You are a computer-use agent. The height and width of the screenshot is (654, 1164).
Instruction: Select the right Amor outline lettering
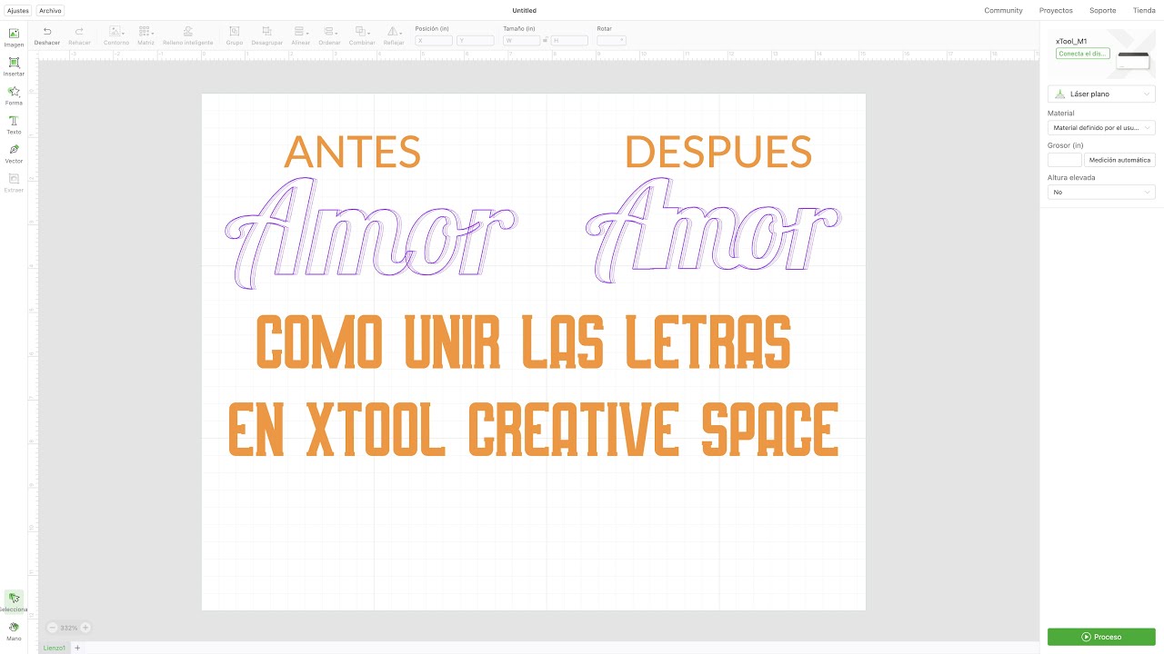[713, 230]
